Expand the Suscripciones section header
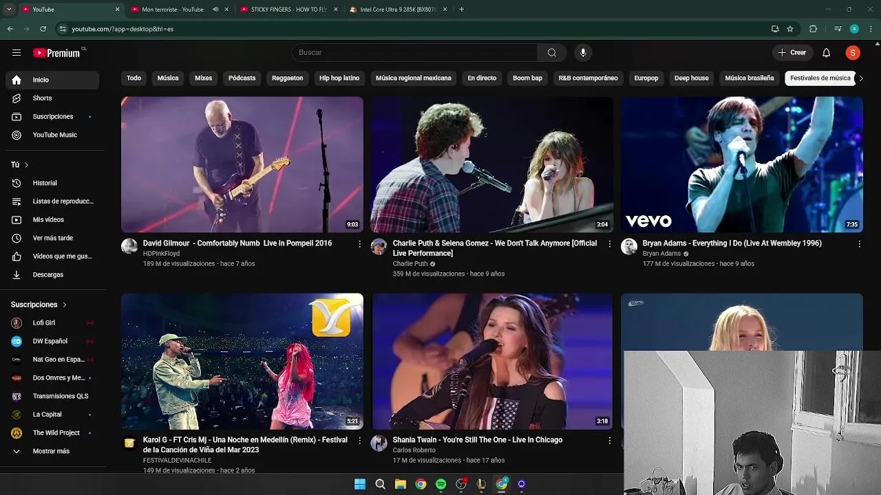 click(39, 305)
